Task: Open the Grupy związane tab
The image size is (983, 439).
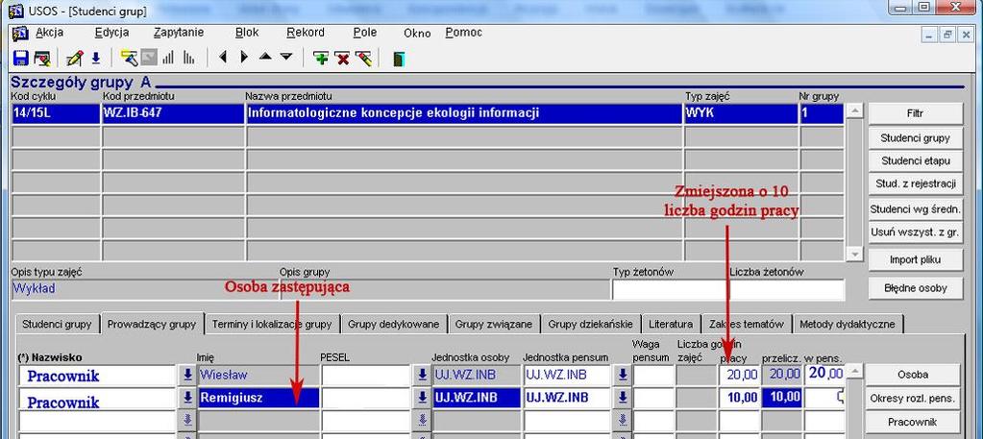Action: pyautogui.click(x=493, y=325)
